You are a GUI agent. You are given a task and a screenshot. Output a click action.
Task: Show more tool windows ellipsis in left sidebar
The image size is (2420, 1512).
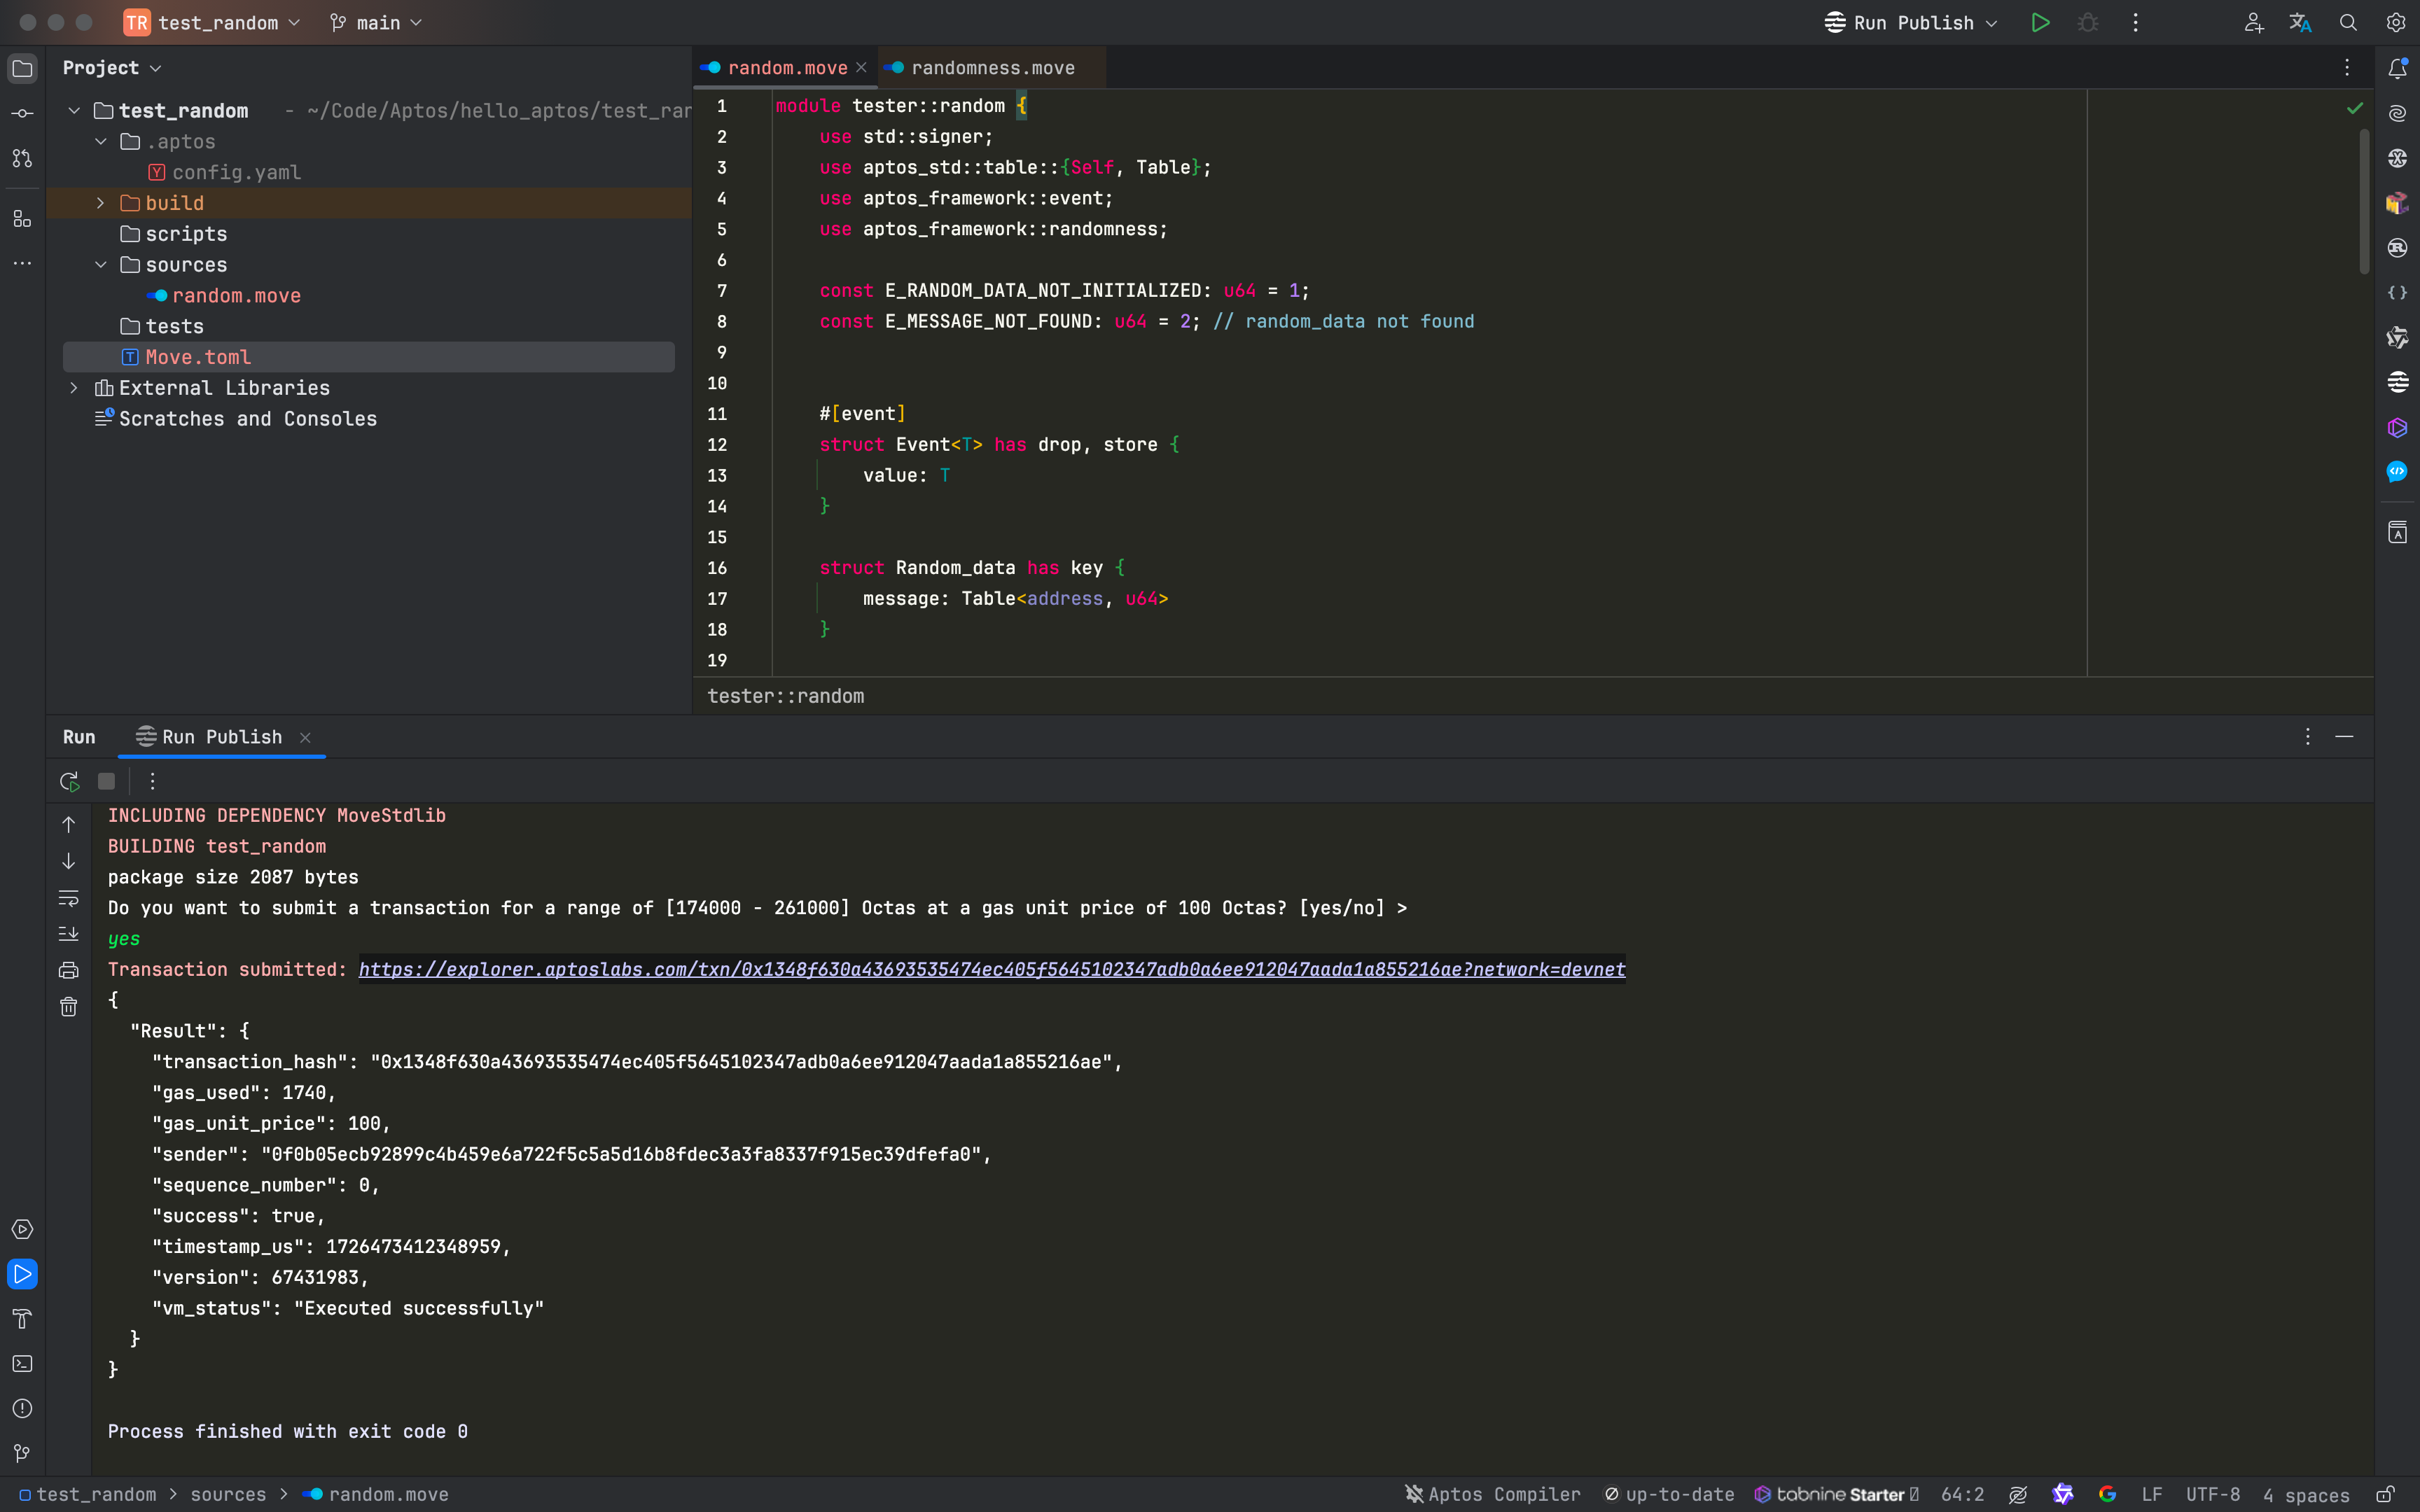point(22,264)
